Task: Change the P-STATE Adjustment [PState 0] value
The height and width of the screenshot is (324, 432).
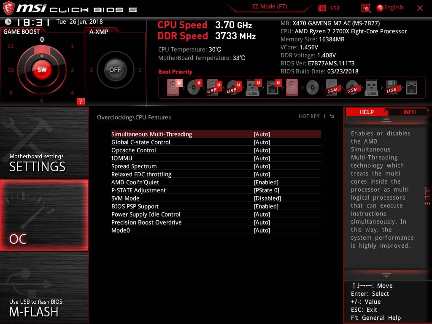Action: [x=267, y=190]
